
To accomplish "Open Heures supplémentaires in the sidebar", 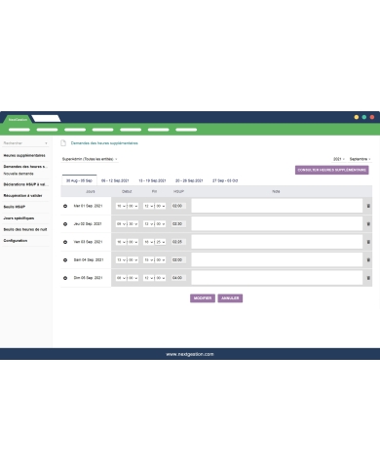I will tap(24, 155).
